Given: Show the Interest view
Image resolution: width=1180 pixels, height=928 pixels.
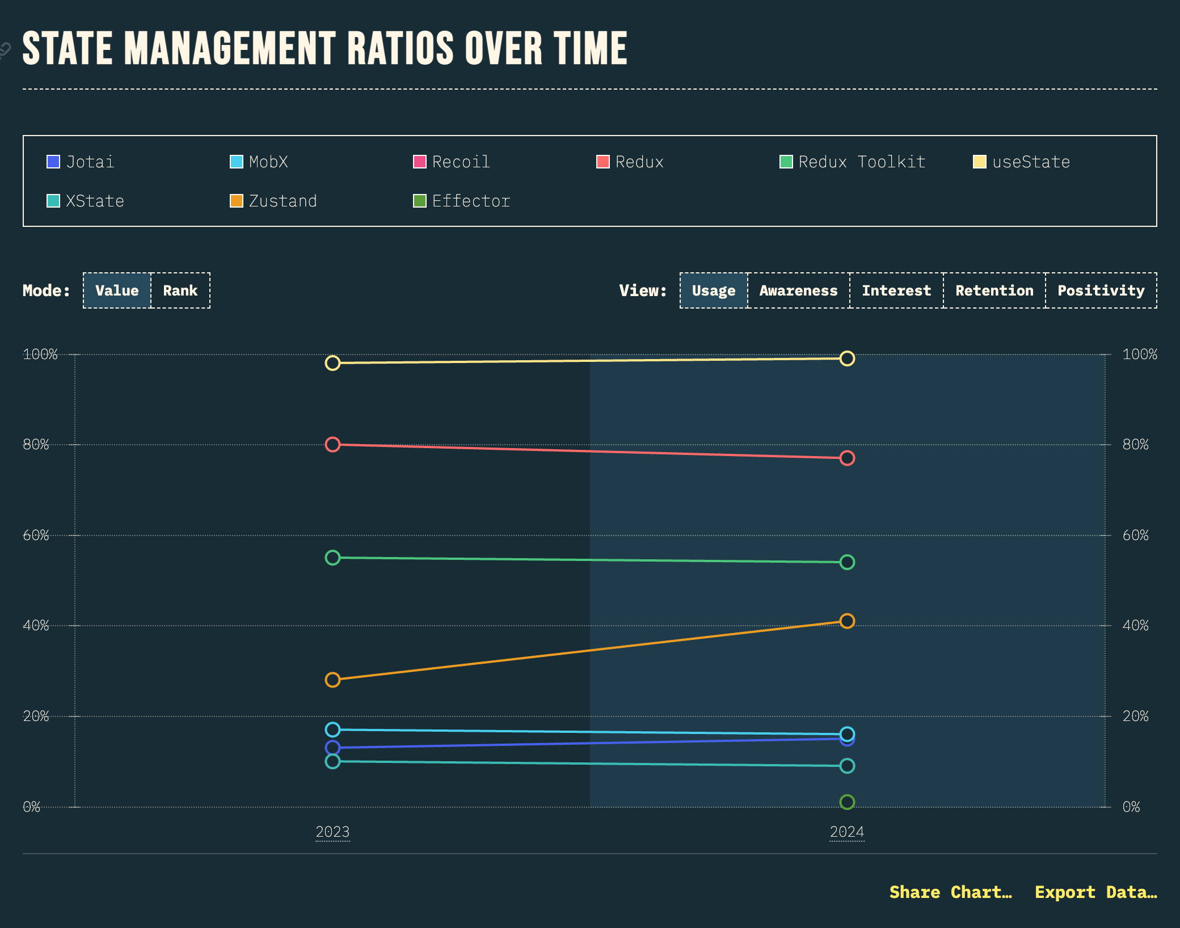Looking at the screenshot, I should click(x=896, y=291).
